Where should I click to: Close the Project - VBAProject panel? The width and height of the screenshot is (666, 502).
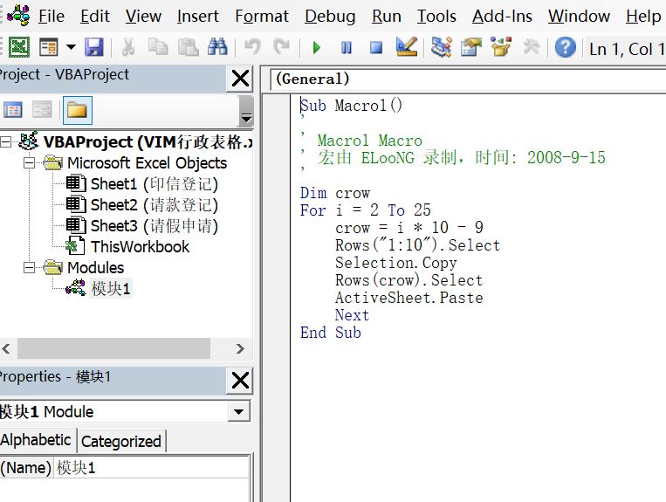coord(240,79)
